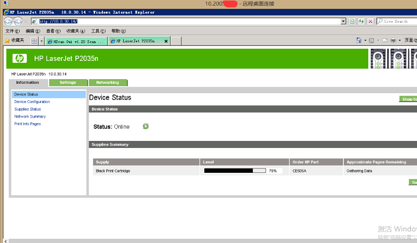The width and height of the screenshot is (417, 243).
Task: Click the Quick Tabs grid icon
Action: (34, 41)
